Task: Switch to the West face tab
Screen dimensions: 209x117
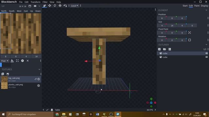Action: coord(19,11)
